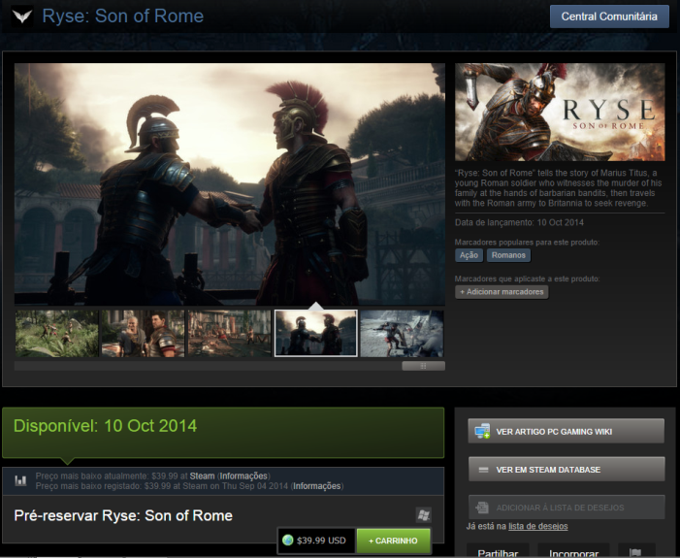Open the large handshake screenshot
680x558 pixels.
coord(230,184)
